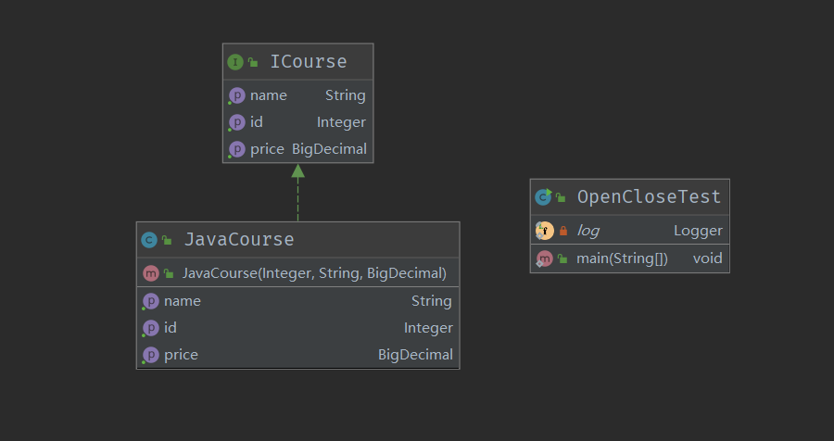Click the OpenCloseTest class icon
This screenshot has height=441, width=834.
tap(544, 196)
